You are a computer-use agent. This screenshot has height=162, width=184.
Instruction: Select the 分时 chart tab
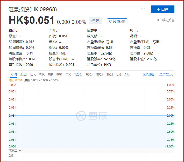tap(14, 74)
